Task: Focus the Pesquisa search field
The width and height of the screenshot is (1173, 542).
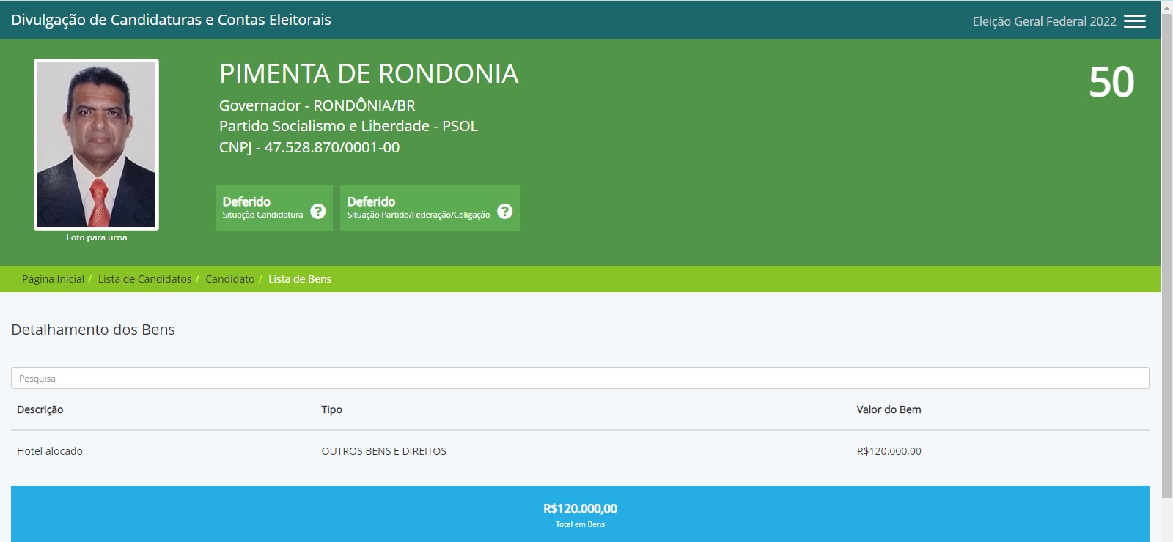Action: click(579, 378)
